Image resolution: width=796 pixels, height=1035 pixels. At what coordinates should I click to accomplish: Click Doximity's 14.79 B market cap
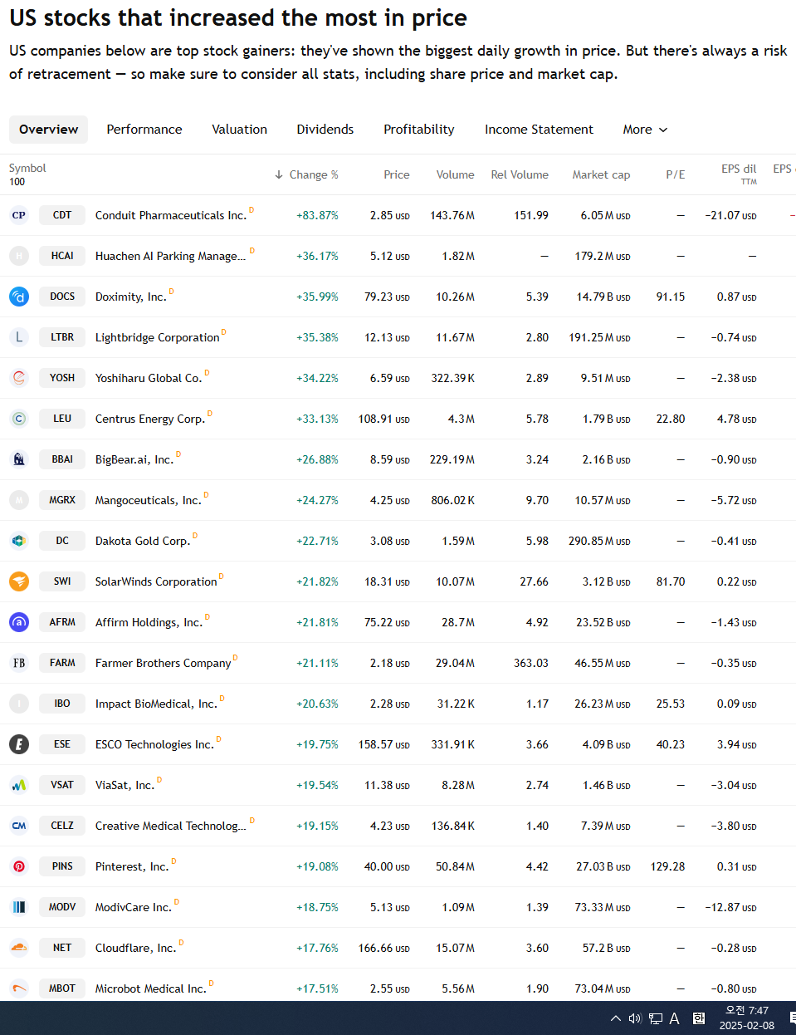(603, 297)
